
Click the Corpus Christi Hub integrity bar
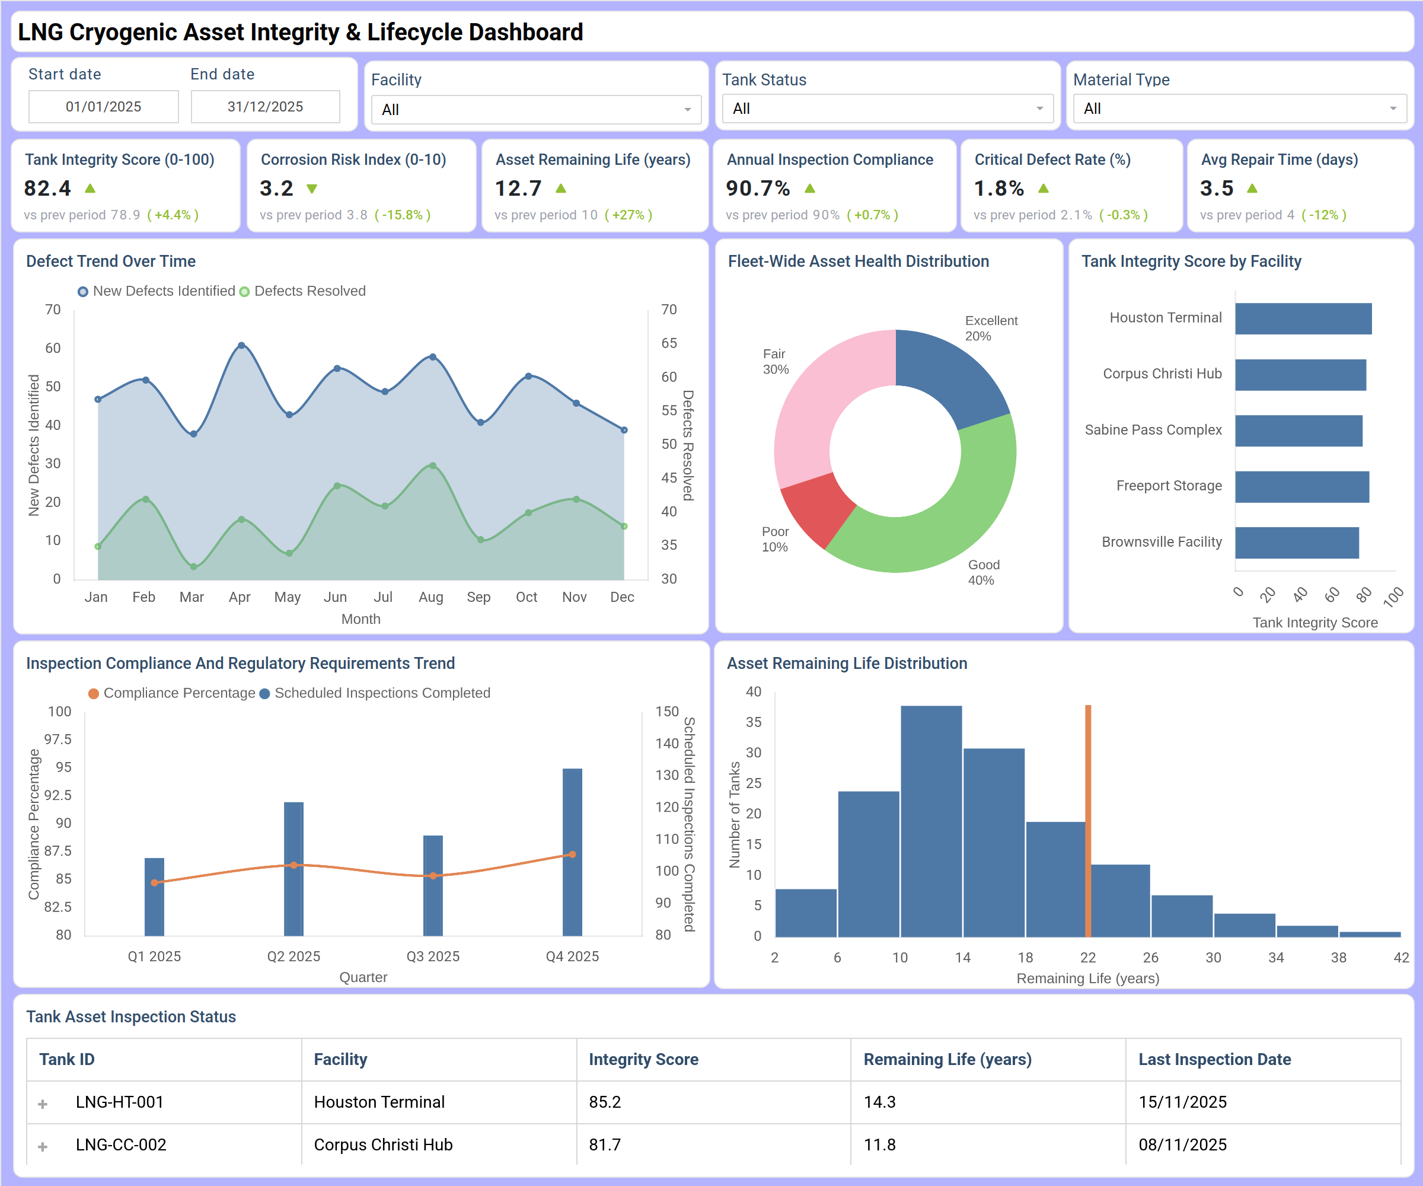click(x=1300, y=375)
